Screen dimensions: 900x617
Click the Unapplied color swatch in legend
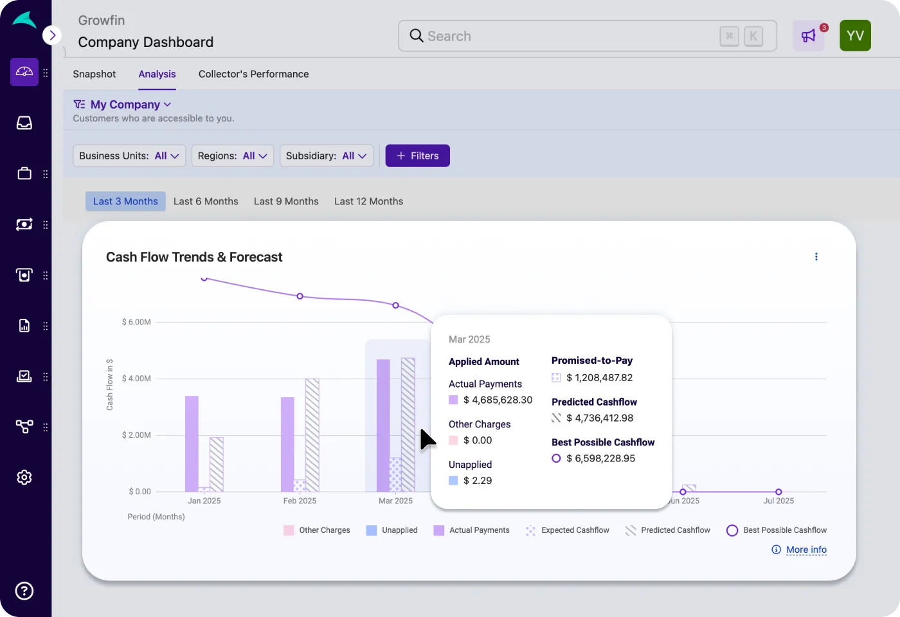[372, 530]
